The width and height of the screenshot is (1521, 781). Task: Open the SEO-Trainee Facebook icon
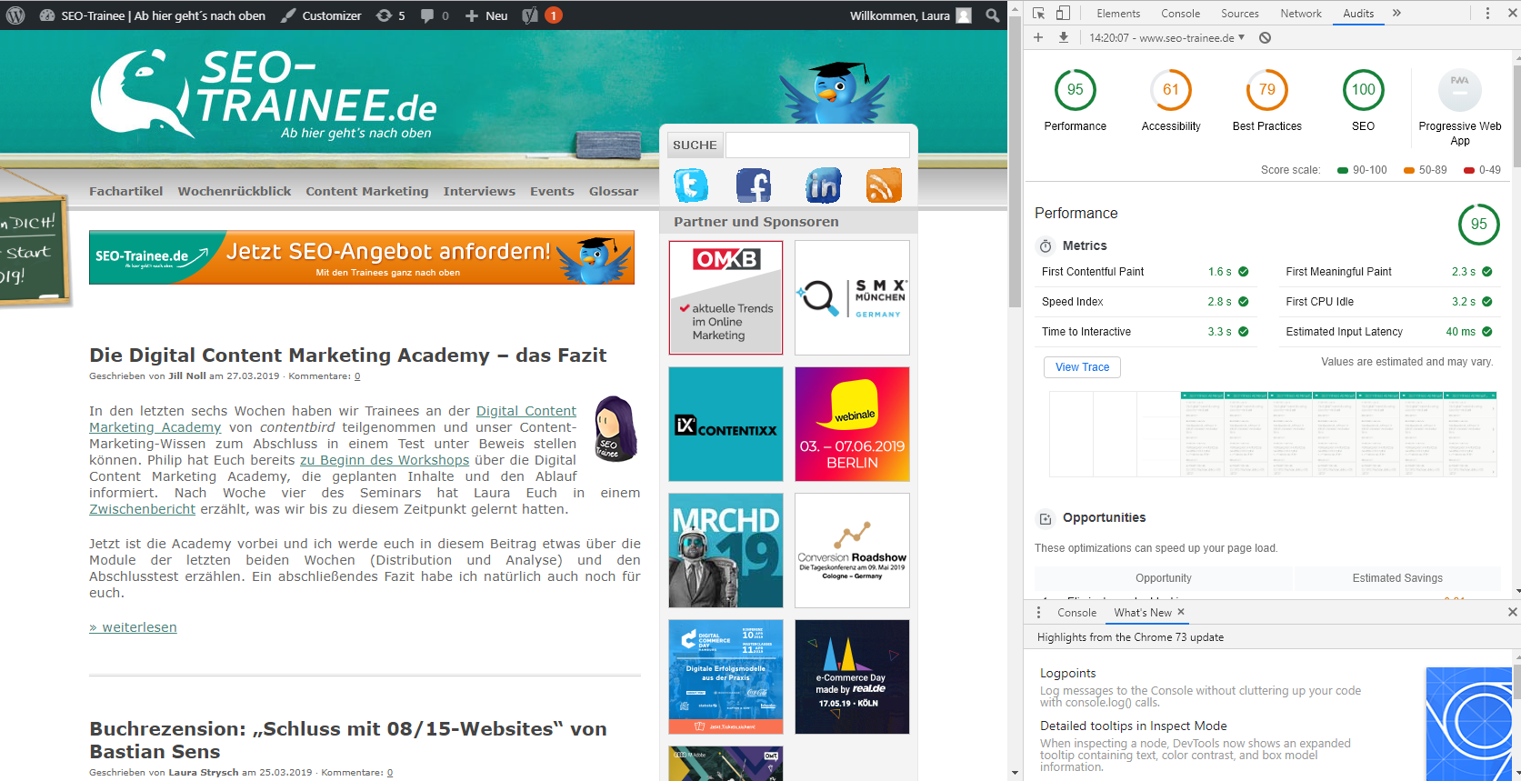754,185
